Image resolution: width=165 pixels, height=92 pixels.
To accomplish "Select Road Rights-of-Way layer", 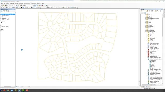I will click(5, 27).
